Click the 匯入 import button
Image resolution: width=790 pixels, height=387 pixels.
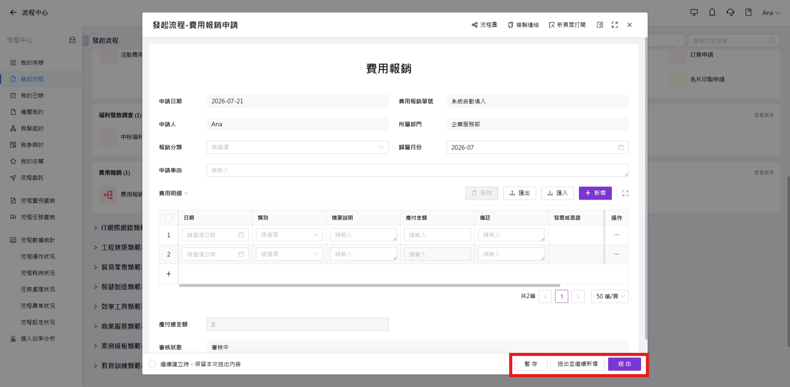pos(558,193)
